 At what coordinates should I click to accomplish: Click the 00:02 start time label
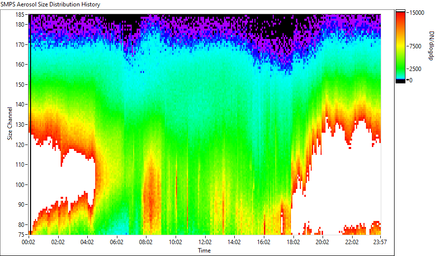29,242
